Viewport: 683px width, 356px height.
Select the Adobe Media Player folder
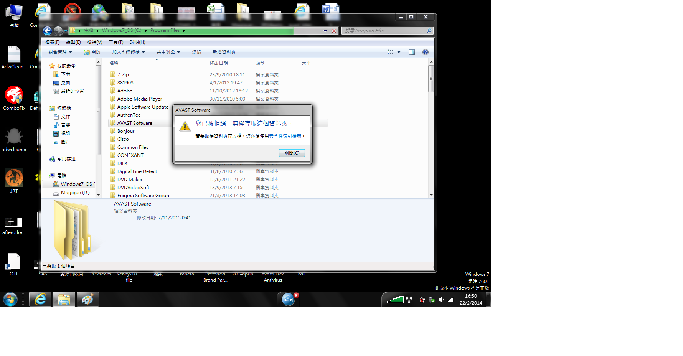[x=139, y=99]
